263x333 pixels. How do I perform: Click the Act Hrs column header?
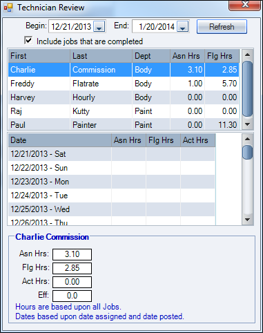(198, 140)
